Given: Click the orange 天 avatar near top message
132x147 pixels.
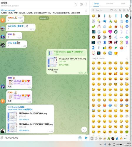Looking at the screenshot, I should [x=3, y=20].
